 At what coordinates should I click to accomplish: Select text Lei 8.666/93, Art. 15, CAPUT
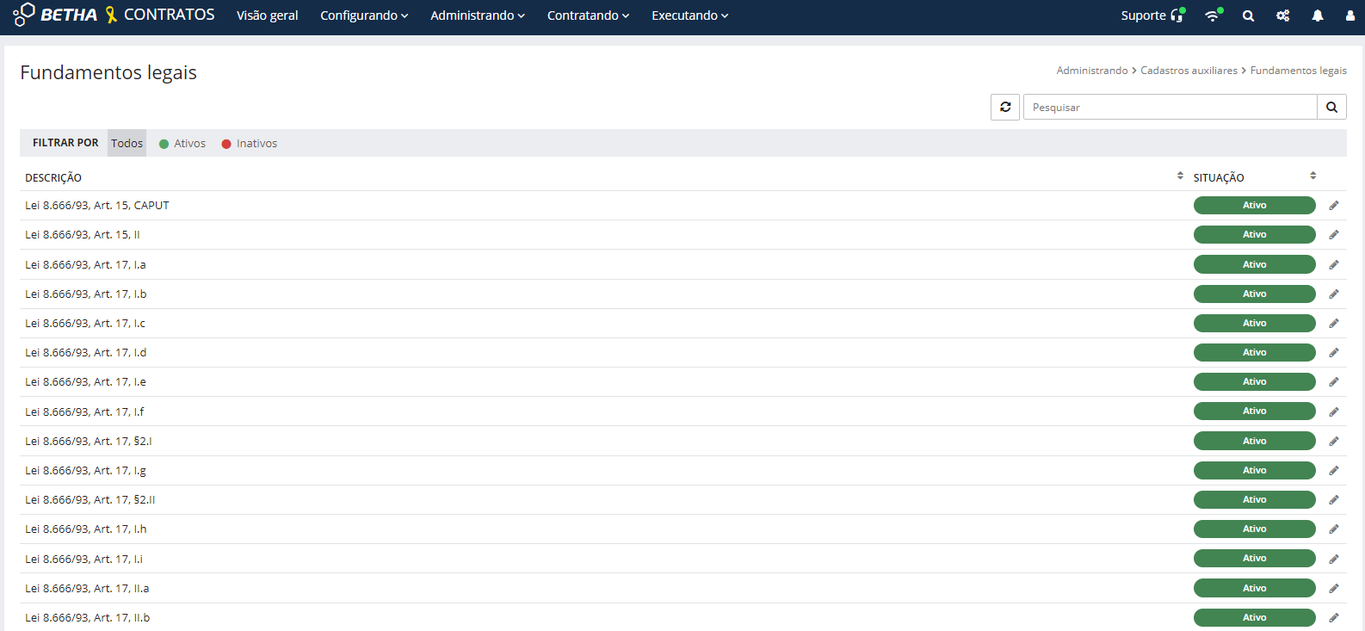tap(97, 205)
